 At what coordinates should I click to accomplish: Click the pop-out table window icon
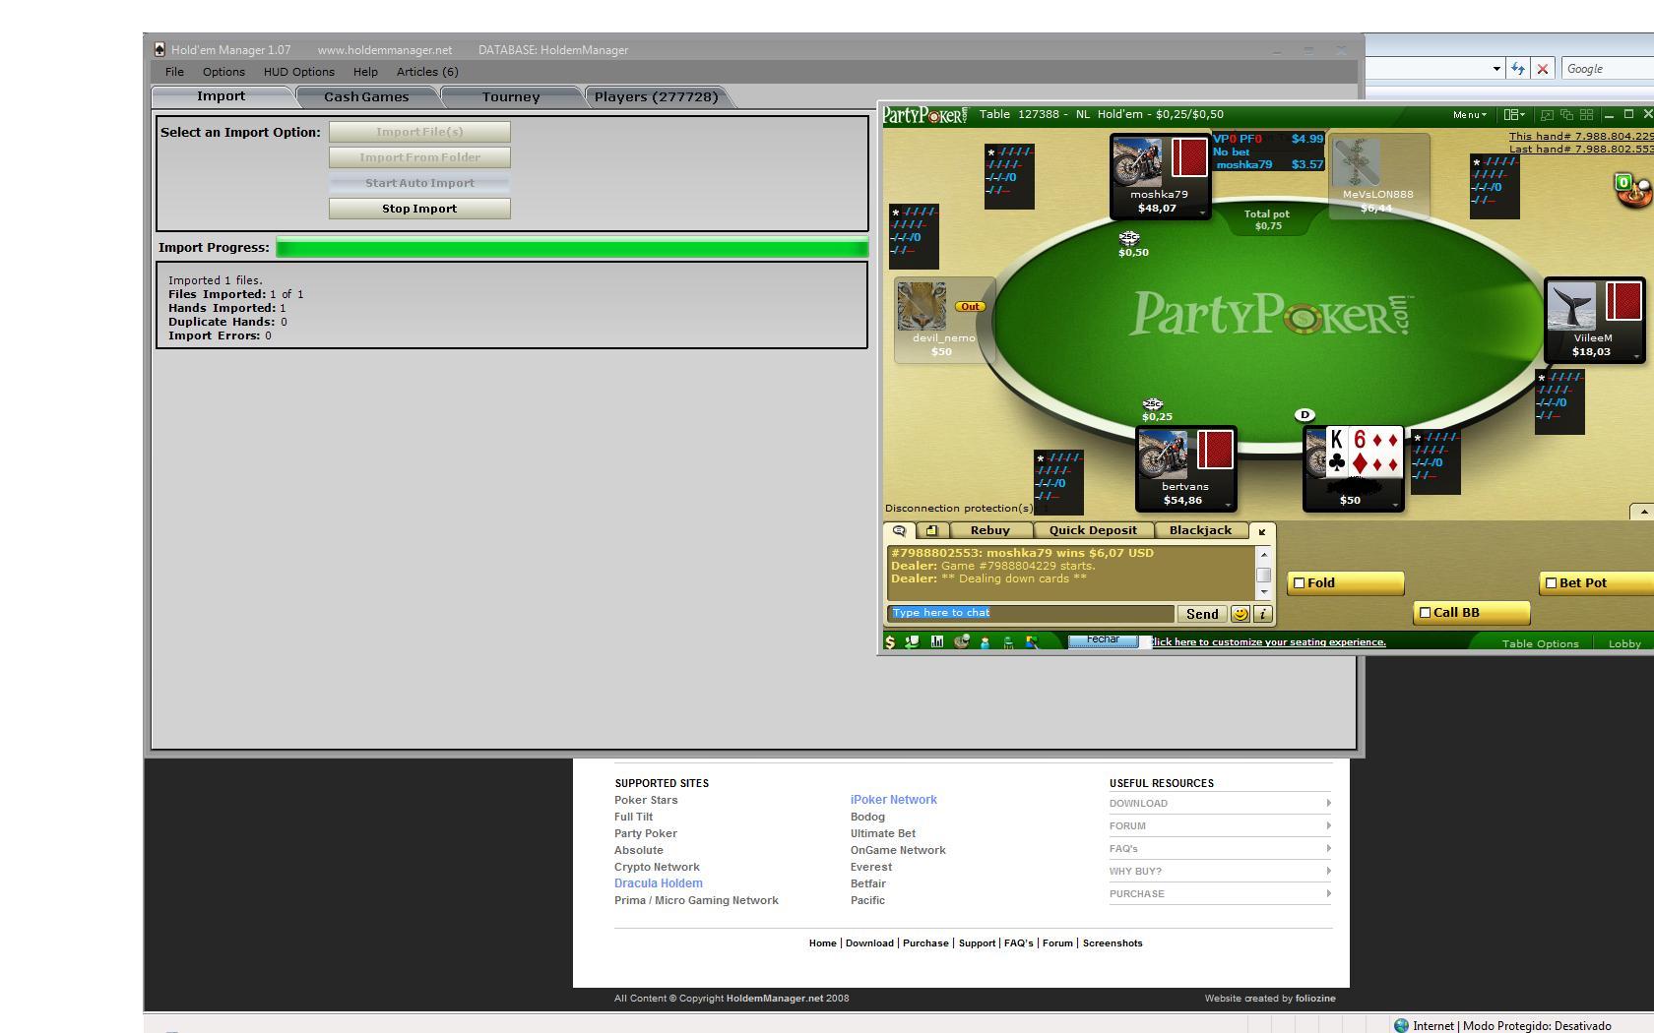point(1547,115)
